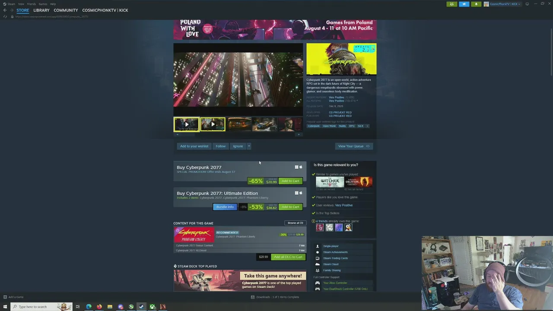Click the thumbnail strip left scroll arrow

pos(177,134)
